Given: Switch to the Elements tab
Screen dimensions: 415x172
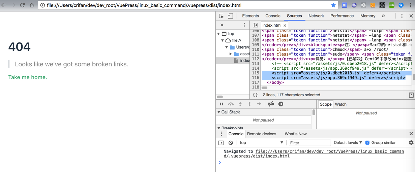Looking at the screenshot, I should point(250,16).
